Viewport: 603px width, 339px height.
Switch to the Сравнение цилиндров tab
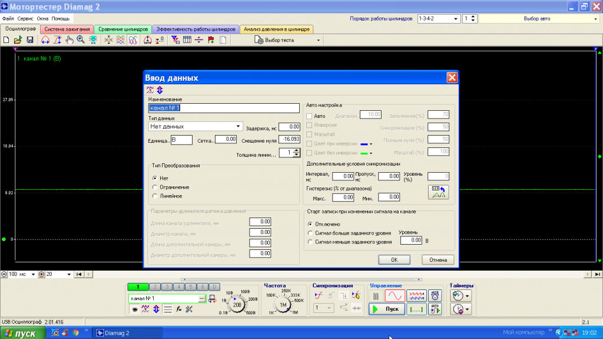[x=123, y=29]
